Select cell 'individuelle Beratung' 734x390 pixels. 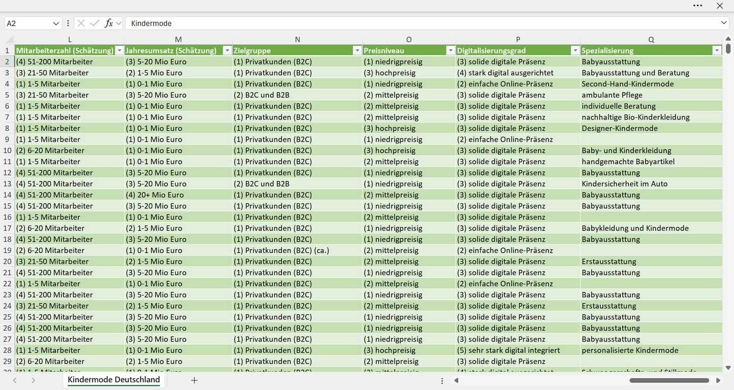651,106
